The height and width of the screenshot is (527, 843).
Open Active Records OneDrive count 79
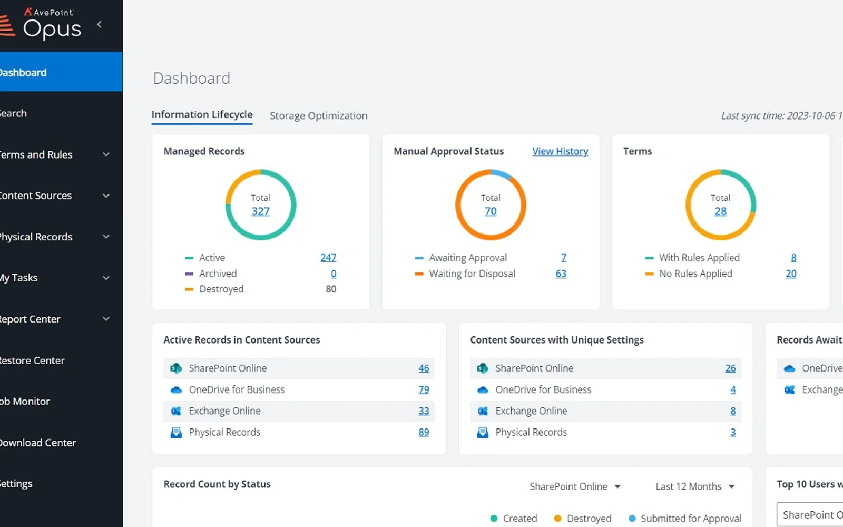click(424, 390)
